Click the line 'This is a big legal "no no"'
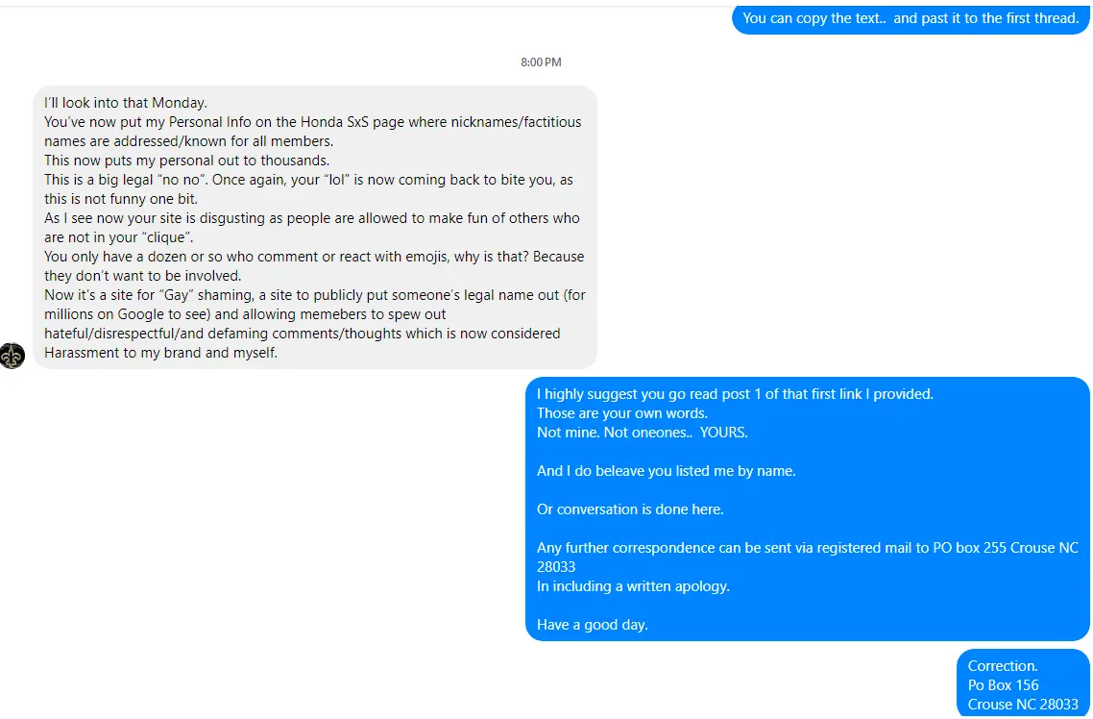 (x=308, y=179)
